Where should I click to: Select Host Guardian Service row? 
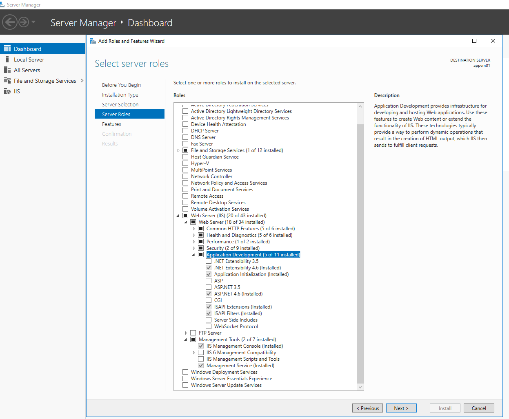coord(215,157)
